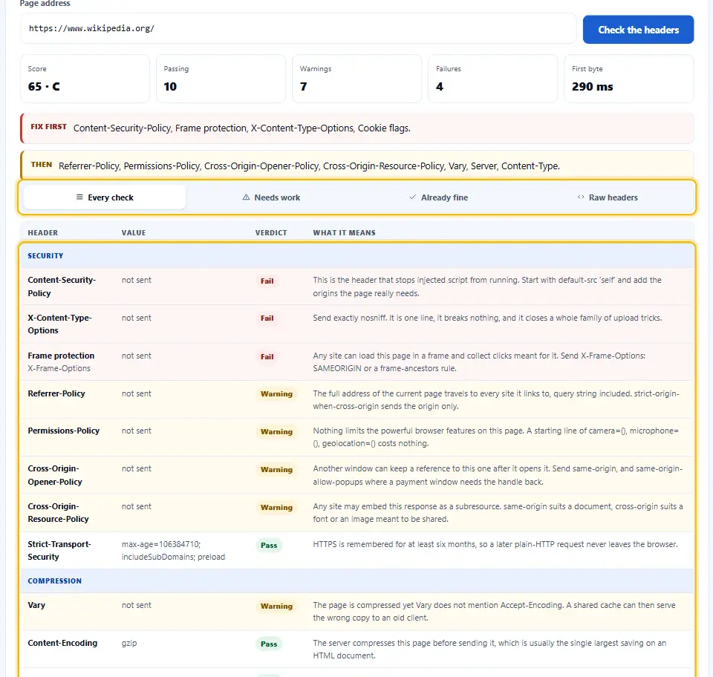Click the SECURITY section heading

click(45, 256)
